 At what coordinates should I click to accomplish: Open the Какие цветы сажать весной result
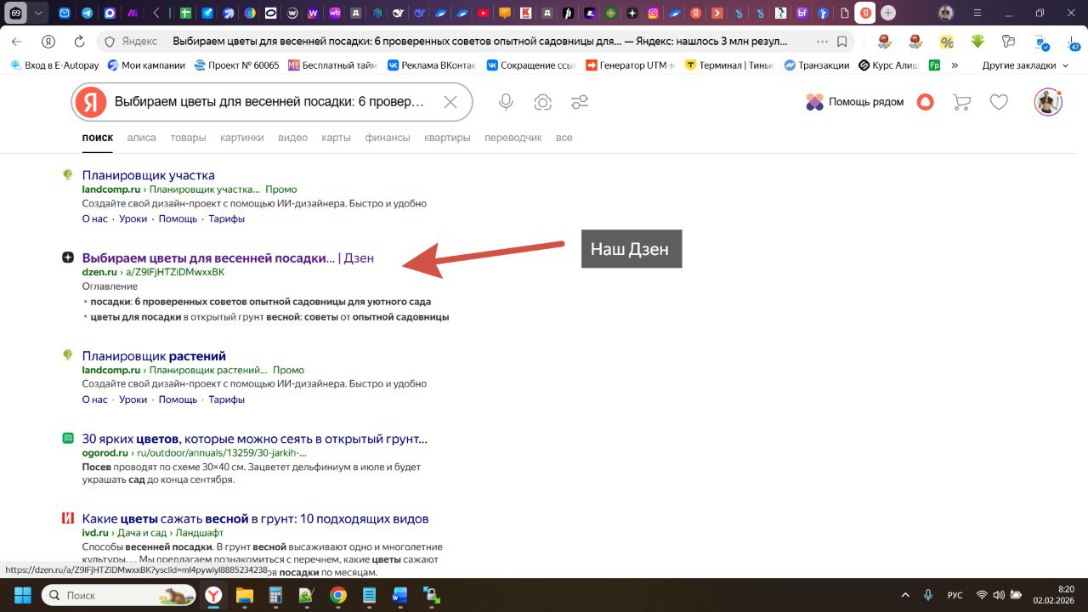pos(256,518)
